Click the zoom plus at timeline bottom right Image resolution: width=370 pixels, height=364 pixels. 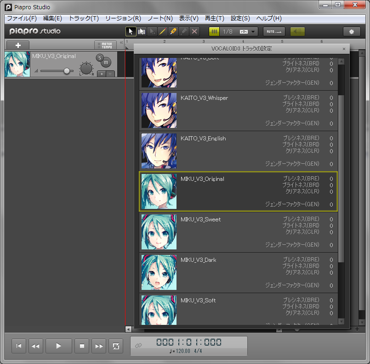coord(357,329)
